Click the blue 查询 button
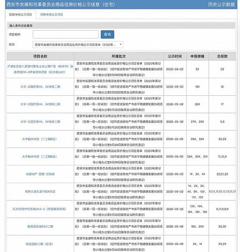The image size is (240, 252). (x=107, y=35)
